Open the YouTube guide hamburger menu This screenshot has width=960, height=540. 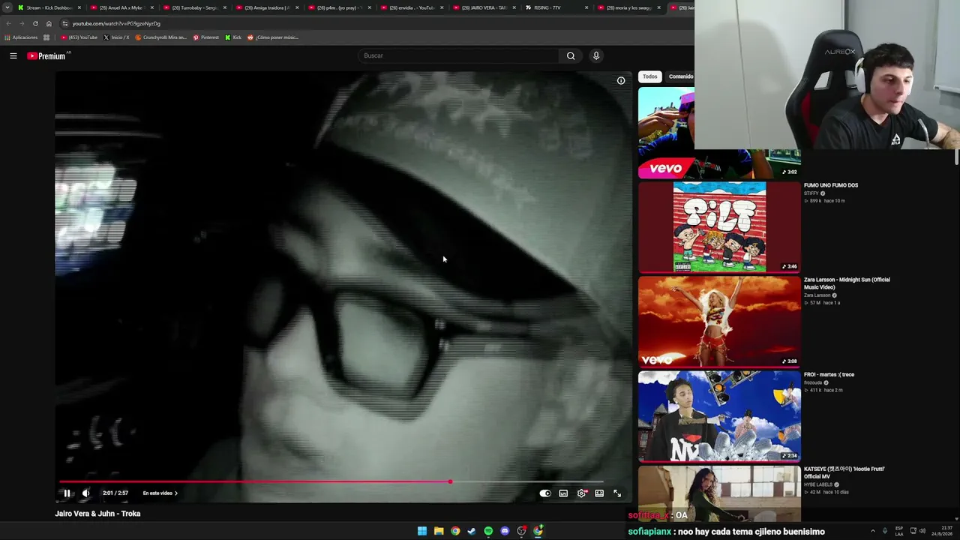[x=13, y=55]
